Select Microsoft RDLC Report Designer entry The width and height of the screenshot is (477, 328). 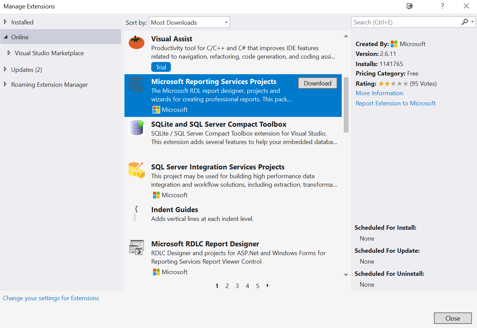point(233,258)
